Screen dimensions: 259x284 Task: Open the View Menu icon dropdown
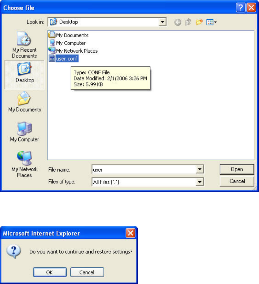click(x=211, y=22)
